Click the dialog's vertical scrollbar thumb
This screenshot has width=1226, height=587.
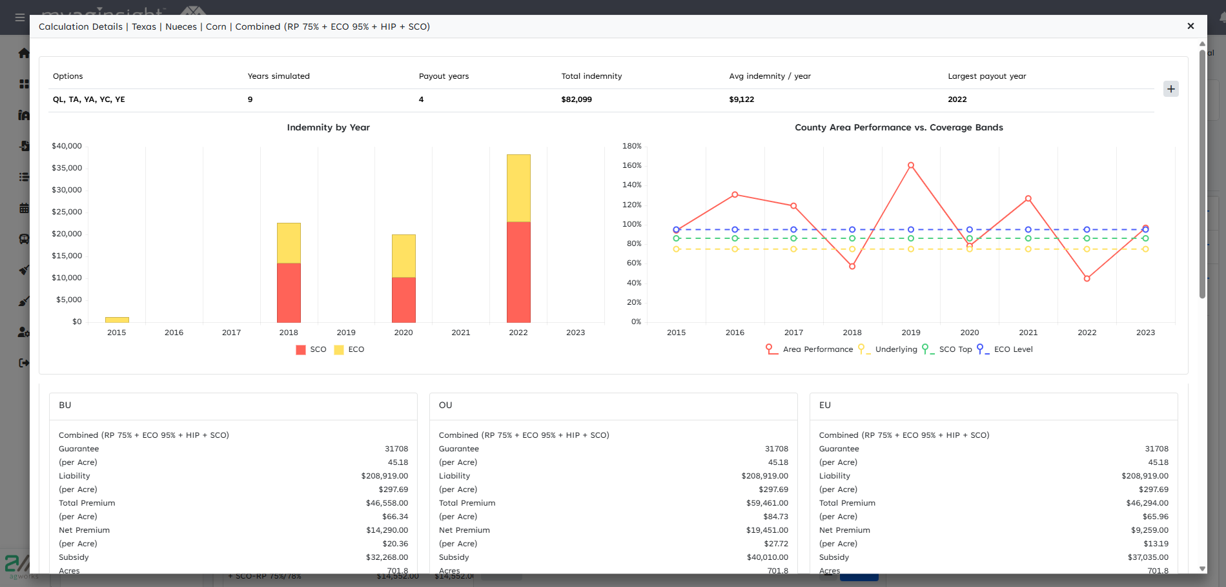click(1202, 174)
